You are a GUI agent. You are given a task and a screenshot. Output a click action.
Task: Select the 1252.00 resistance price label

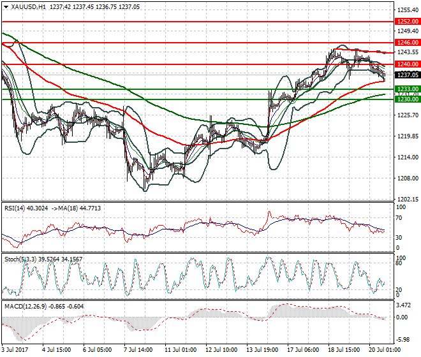(408, 22)
